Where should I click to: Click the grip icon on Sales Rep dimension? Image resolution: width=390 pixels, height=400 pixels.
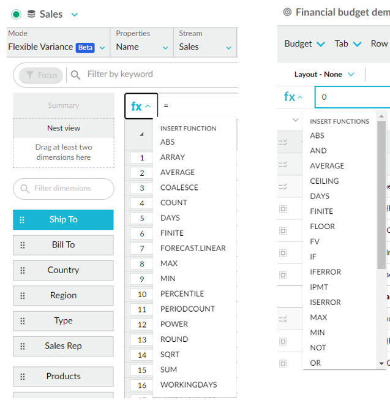tap(23, 346)
